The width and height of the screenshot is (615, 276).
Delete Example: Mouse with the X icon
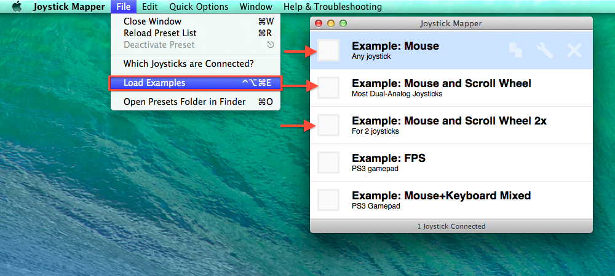tap(574, 50)
